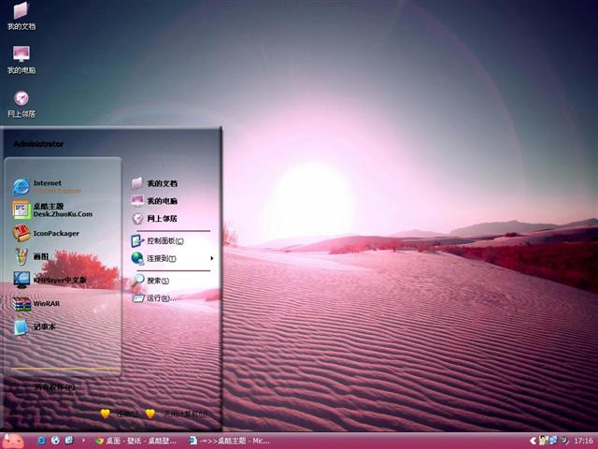This screenshot has height=449, width=598.
Task: Click the log off heart button
Action: [x=106, y=413]
